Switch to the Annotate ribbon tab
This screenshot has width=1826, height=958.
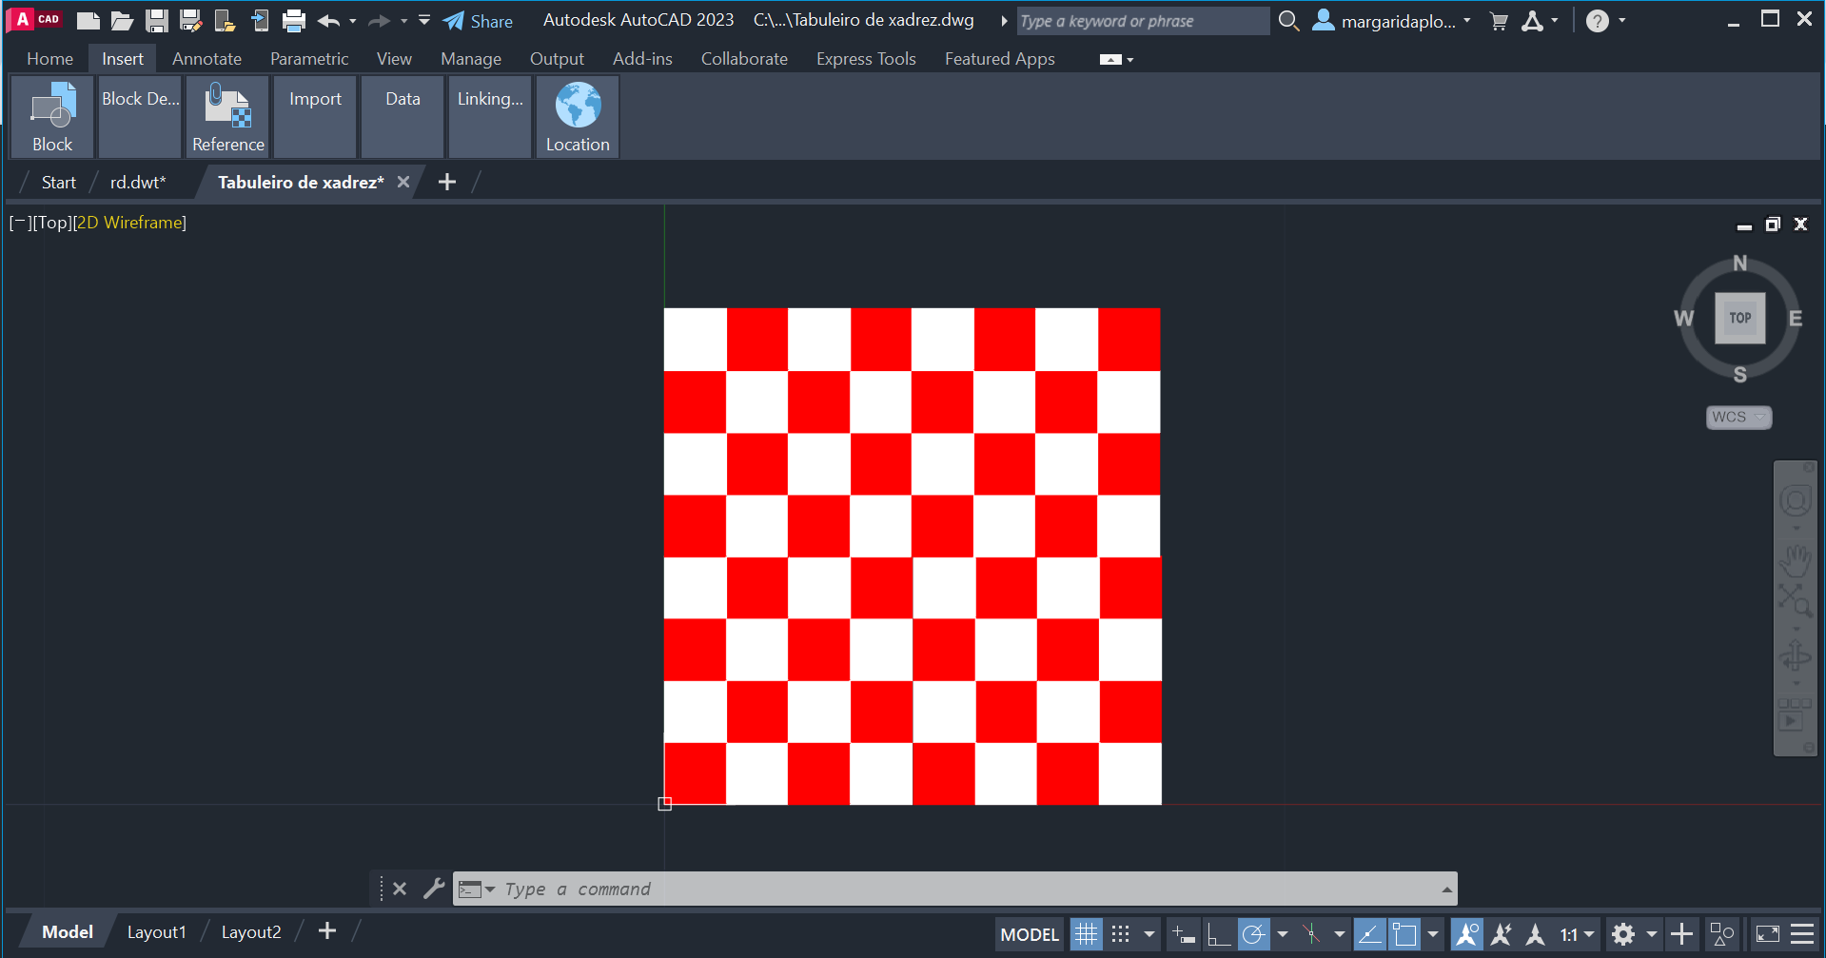[206, 59]
